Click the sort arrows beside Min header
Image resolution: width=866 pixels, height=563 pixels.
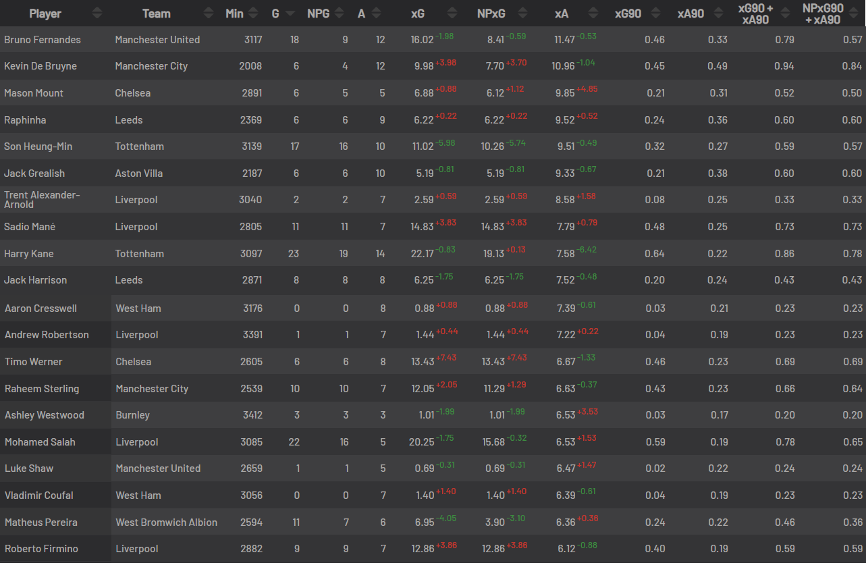253,14
